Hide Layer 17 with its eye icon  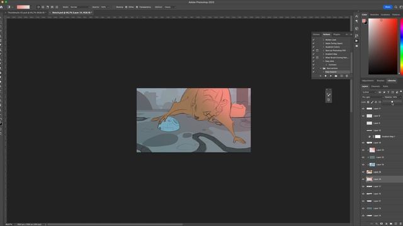coord(363,186)
